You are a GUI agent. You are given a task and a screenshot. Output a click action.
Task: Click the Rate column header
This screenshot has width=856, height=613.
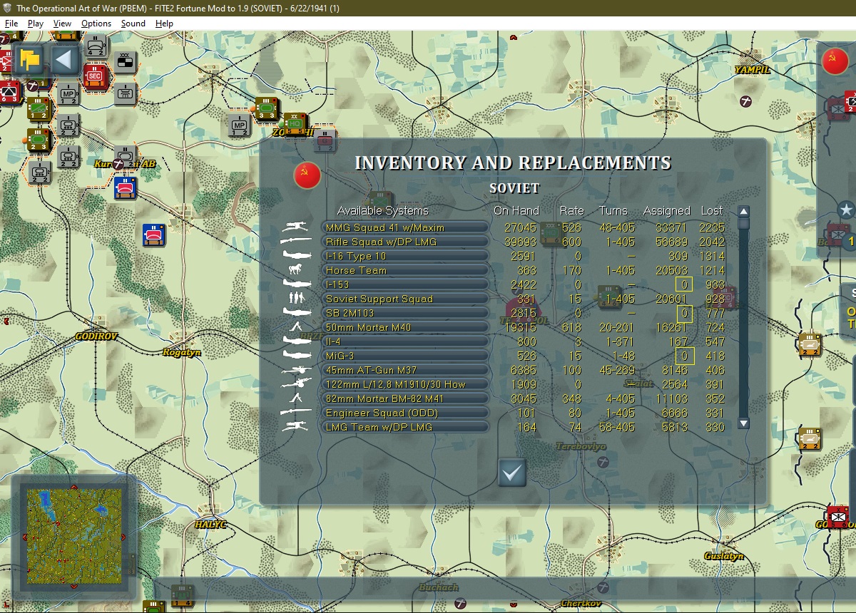coord(571,210)
